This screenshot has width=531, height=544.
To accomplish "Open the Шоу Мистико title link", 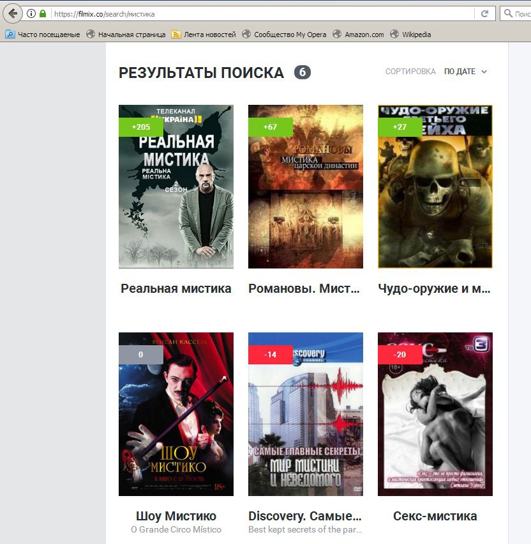I will tap(176, 516).
